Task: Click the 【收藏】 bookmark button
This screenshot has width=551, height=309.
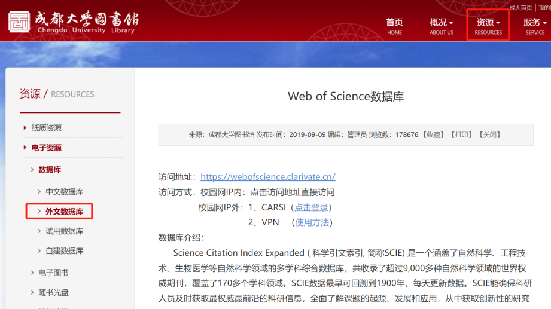Action: coord(434,135)
